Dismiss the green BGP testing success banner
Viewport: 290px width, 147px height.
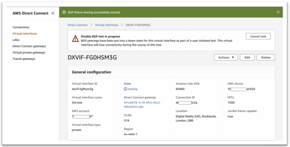(278, 12)
